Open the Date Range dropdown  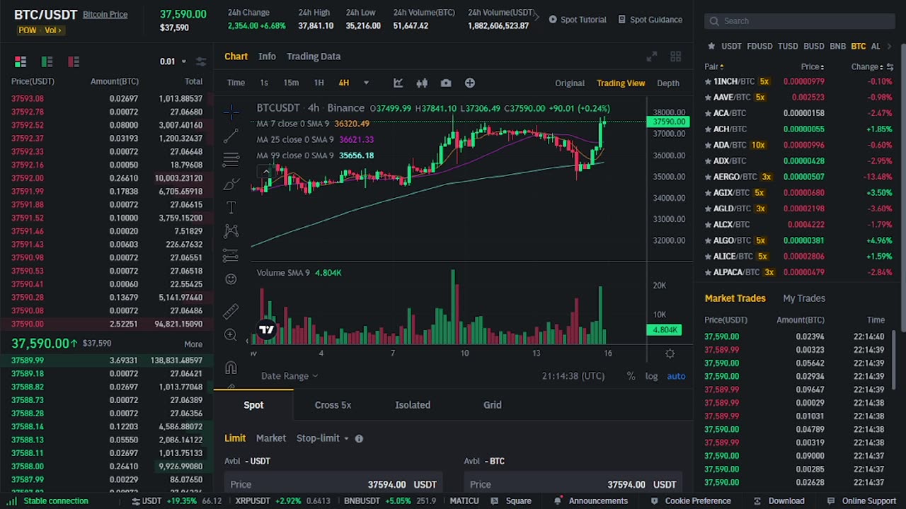pyautogui.click(x=289, y=376)
